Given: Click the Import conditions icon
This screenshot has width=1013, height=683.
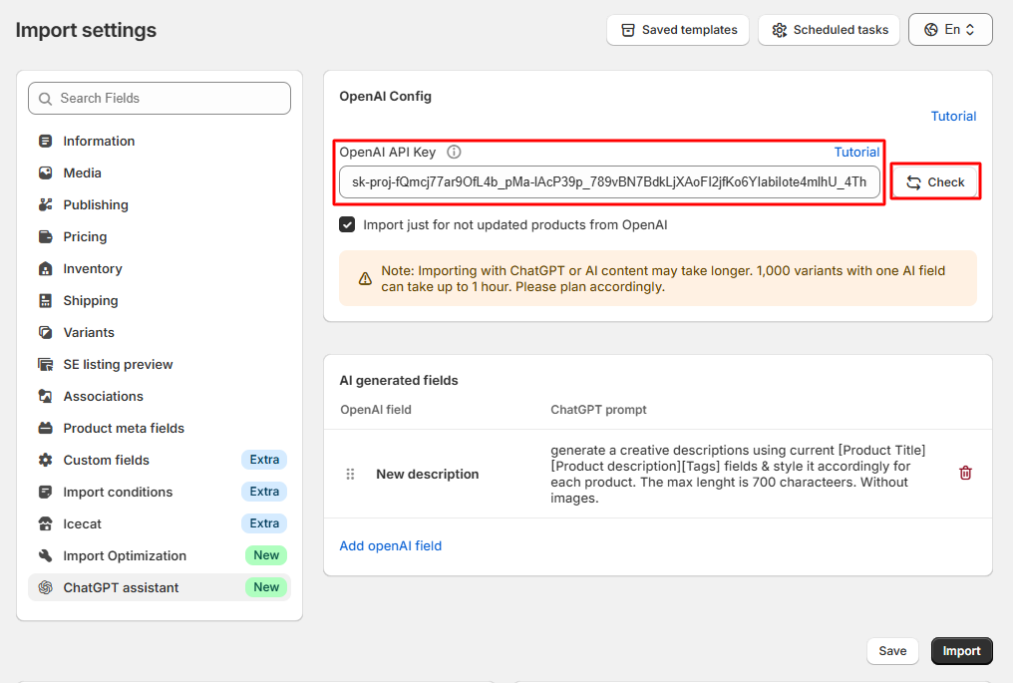Looking at the screenshot, I should (x=45, y=492).
